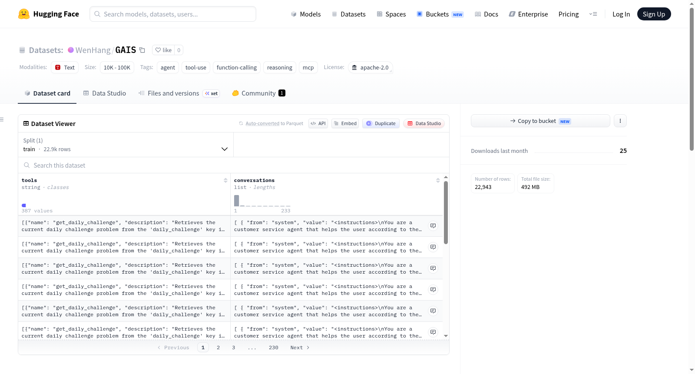Switch to the Data Studio tab
Screen dimensions: 695x374
pos(105,93)
